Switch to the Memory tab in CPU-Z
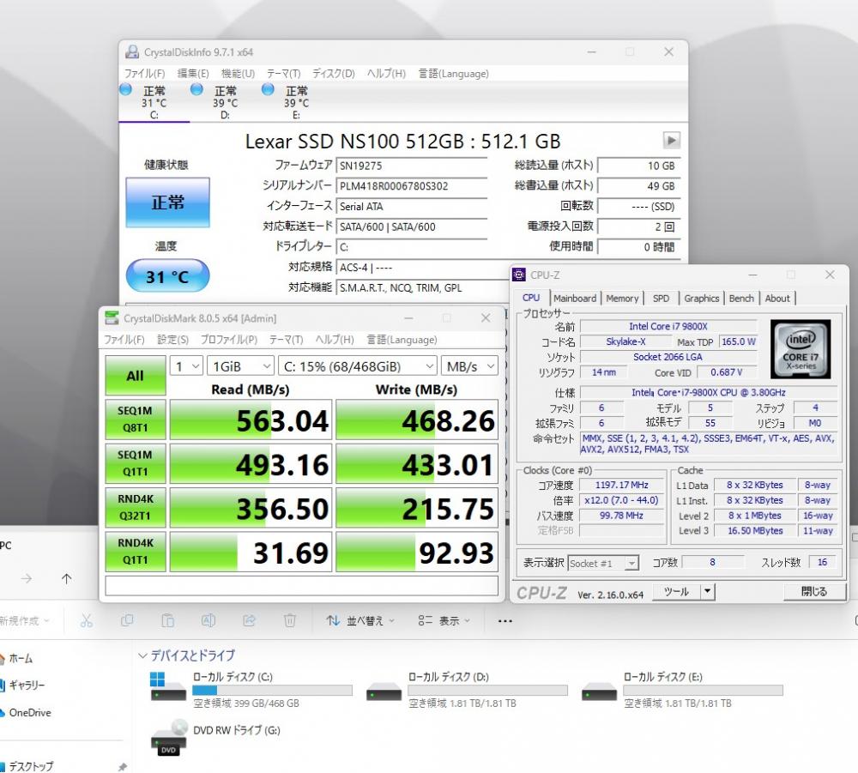858x773 pixels. (622, 299)
